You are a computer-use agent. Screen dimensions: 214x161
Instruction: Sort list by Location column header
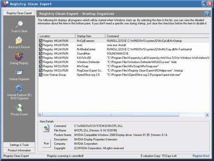tap(56, 36)
